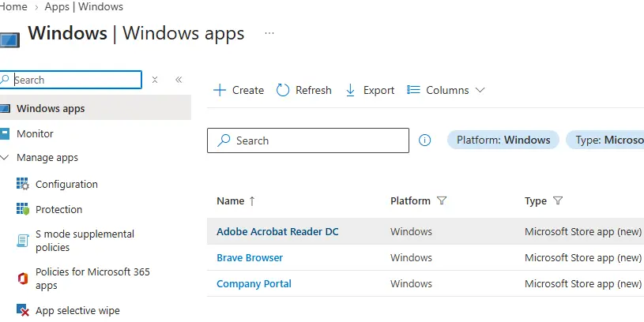Click the Platform column header
The image size is (644, 322).
click(410, 201)
